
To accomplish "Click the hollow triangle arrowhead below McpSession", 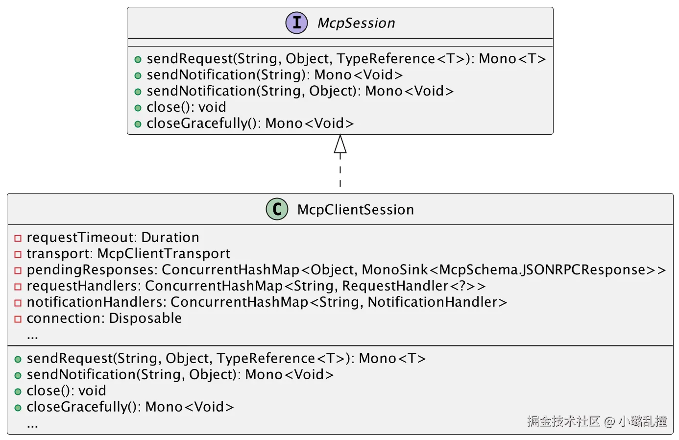I will point(340,144).
